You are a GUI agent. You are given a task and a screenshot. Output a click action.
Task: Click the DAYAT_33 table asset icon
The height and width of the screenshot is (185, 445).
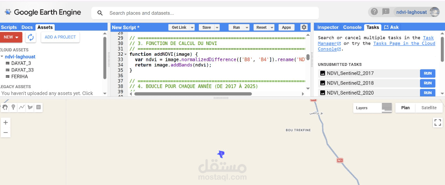[x=8, y=70]
